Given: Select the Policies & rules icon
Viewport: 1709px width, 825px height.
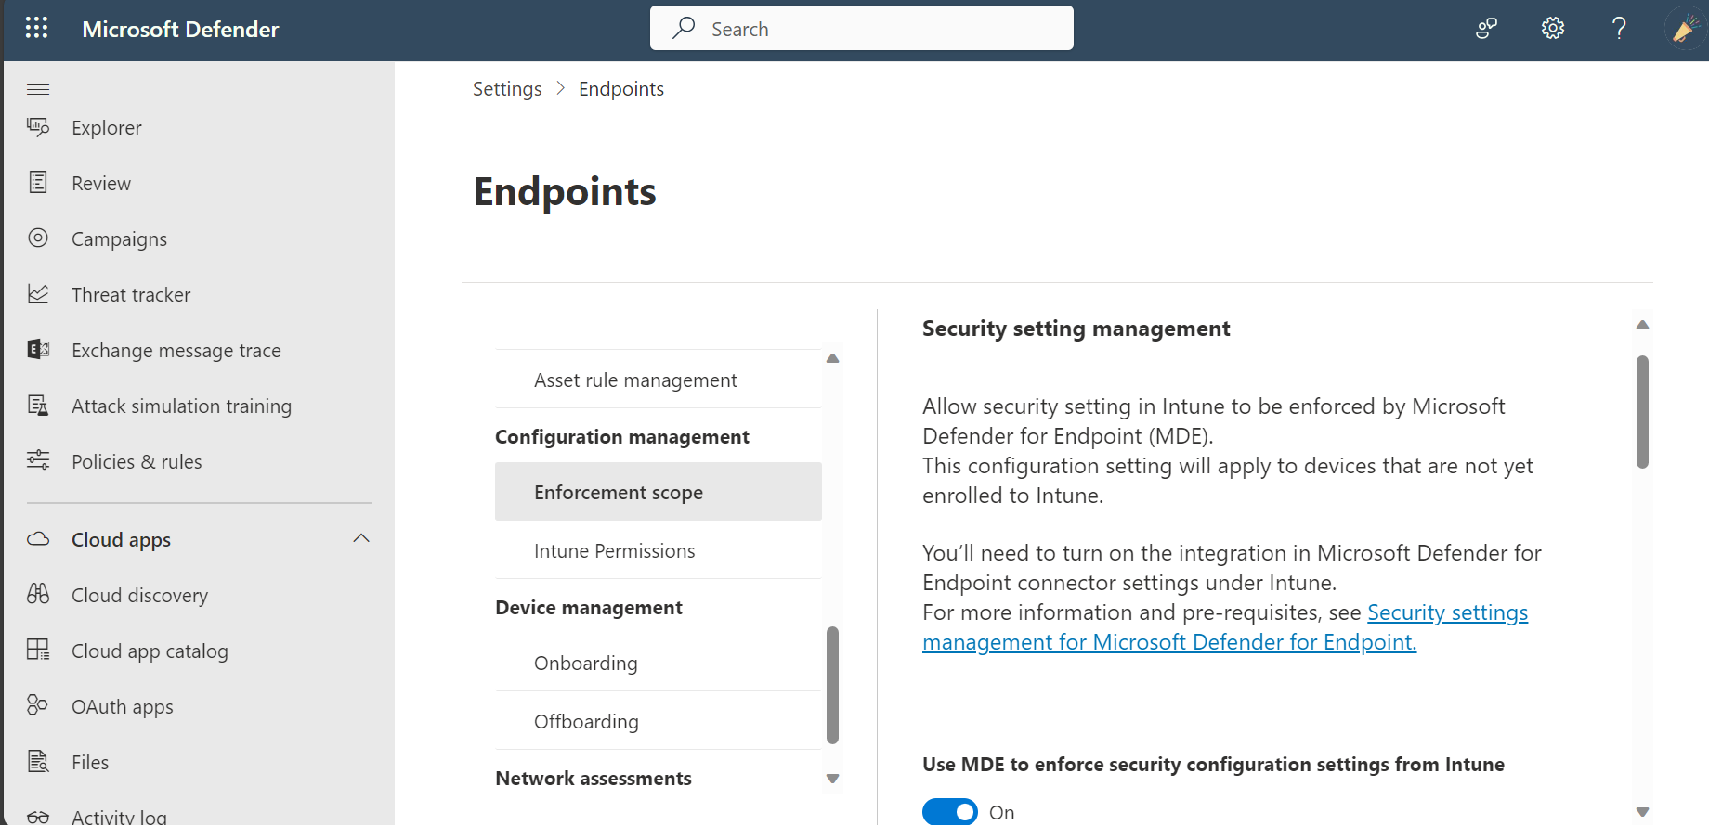Looking at the screenshot, I should point(38,460).
